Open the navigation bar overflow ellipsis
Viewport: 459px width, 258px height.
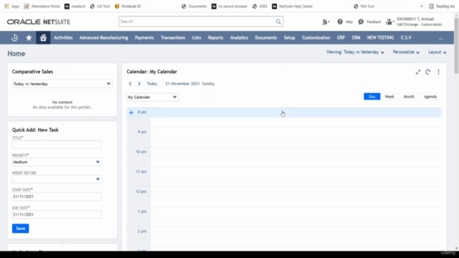coord(441,38)
